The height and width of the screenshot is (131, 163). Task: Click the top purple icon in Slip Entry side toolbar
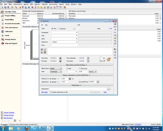click(x=115, y=24)
